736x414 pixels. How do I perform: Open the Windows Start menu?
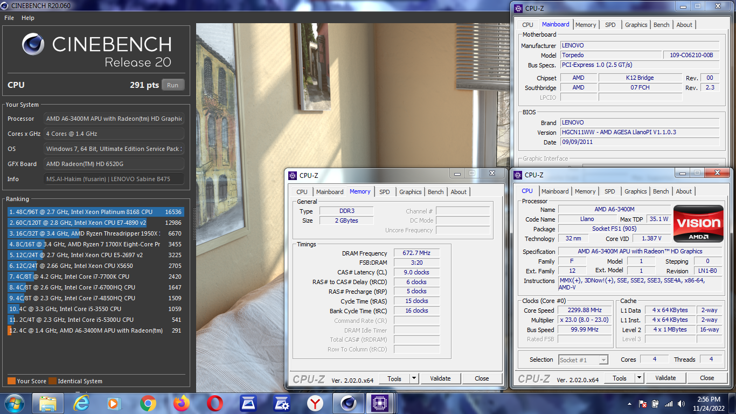(x=14, y=403)
